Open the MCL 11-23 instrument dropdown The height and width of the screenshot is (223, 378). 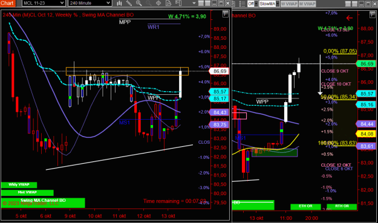pyautogui.click(x=44, y=3)
